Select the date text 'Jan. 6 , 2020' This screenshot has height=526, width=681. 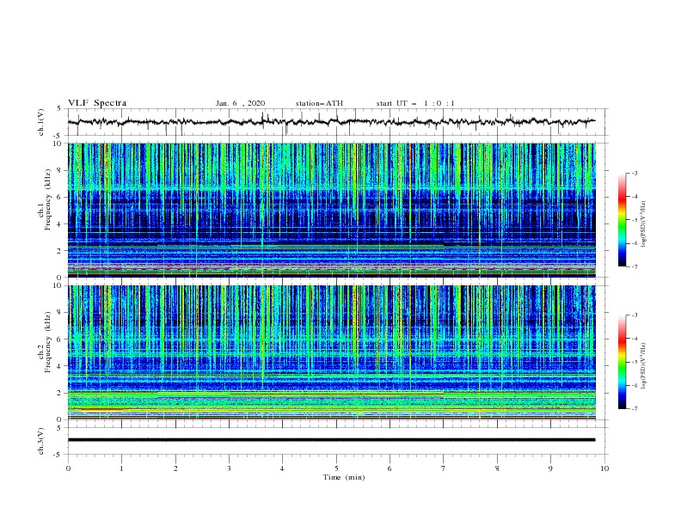[240, 103]
